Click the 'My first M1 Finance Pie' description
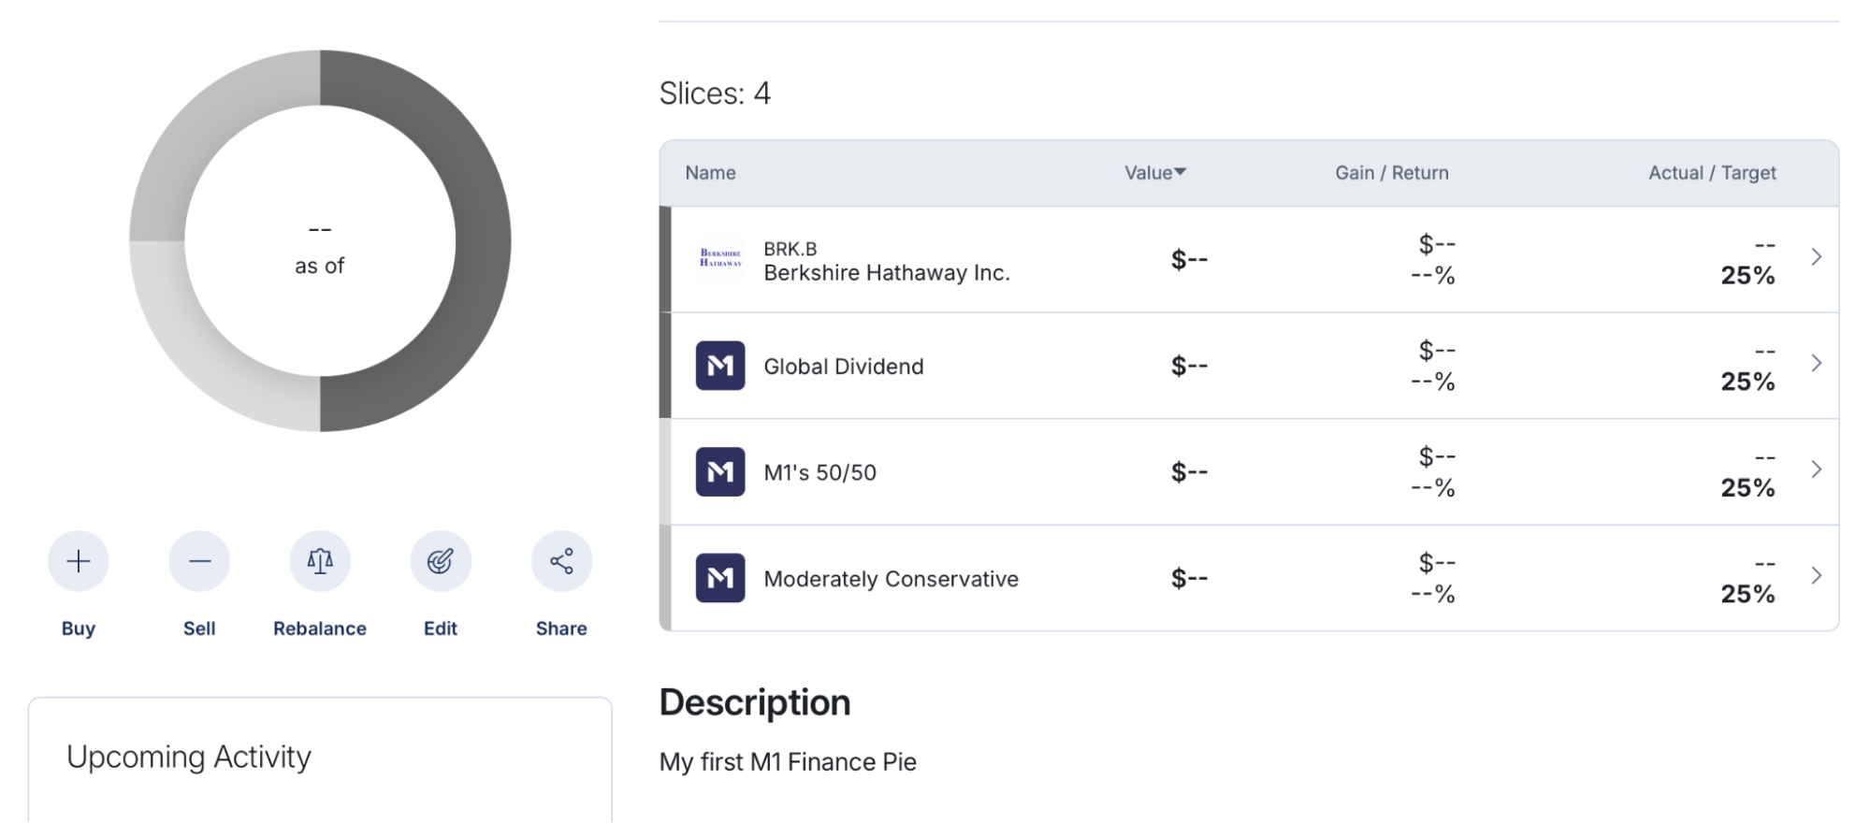The height and width of the screenshot is (823, 1870). (788, 762)
